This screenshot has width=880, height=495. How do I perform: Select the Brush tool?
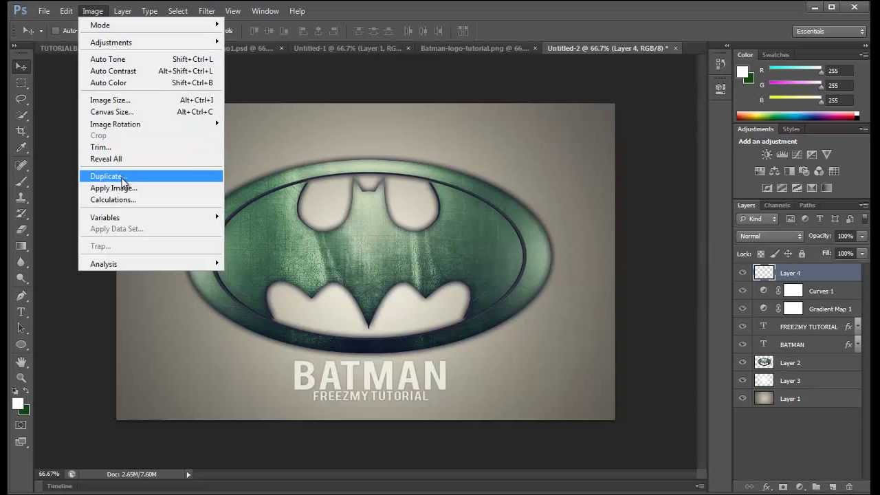point(21,181)
